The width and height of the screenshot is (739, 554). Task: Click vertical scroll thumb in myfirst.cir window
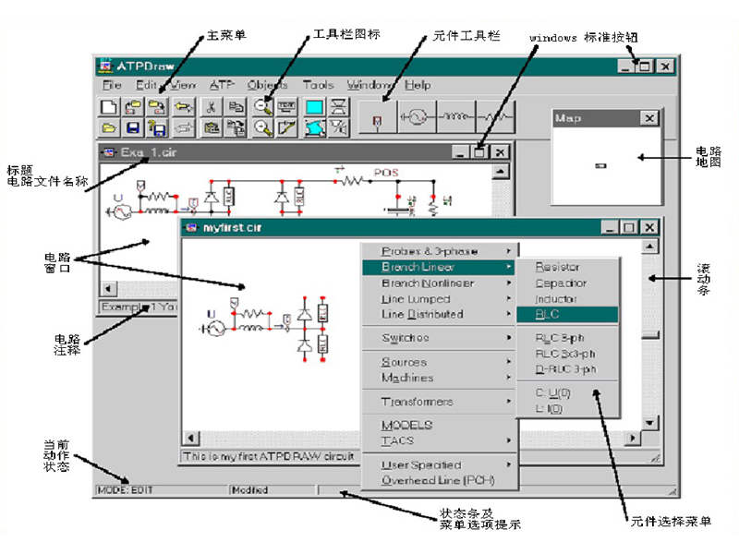[x=650, y=335]
